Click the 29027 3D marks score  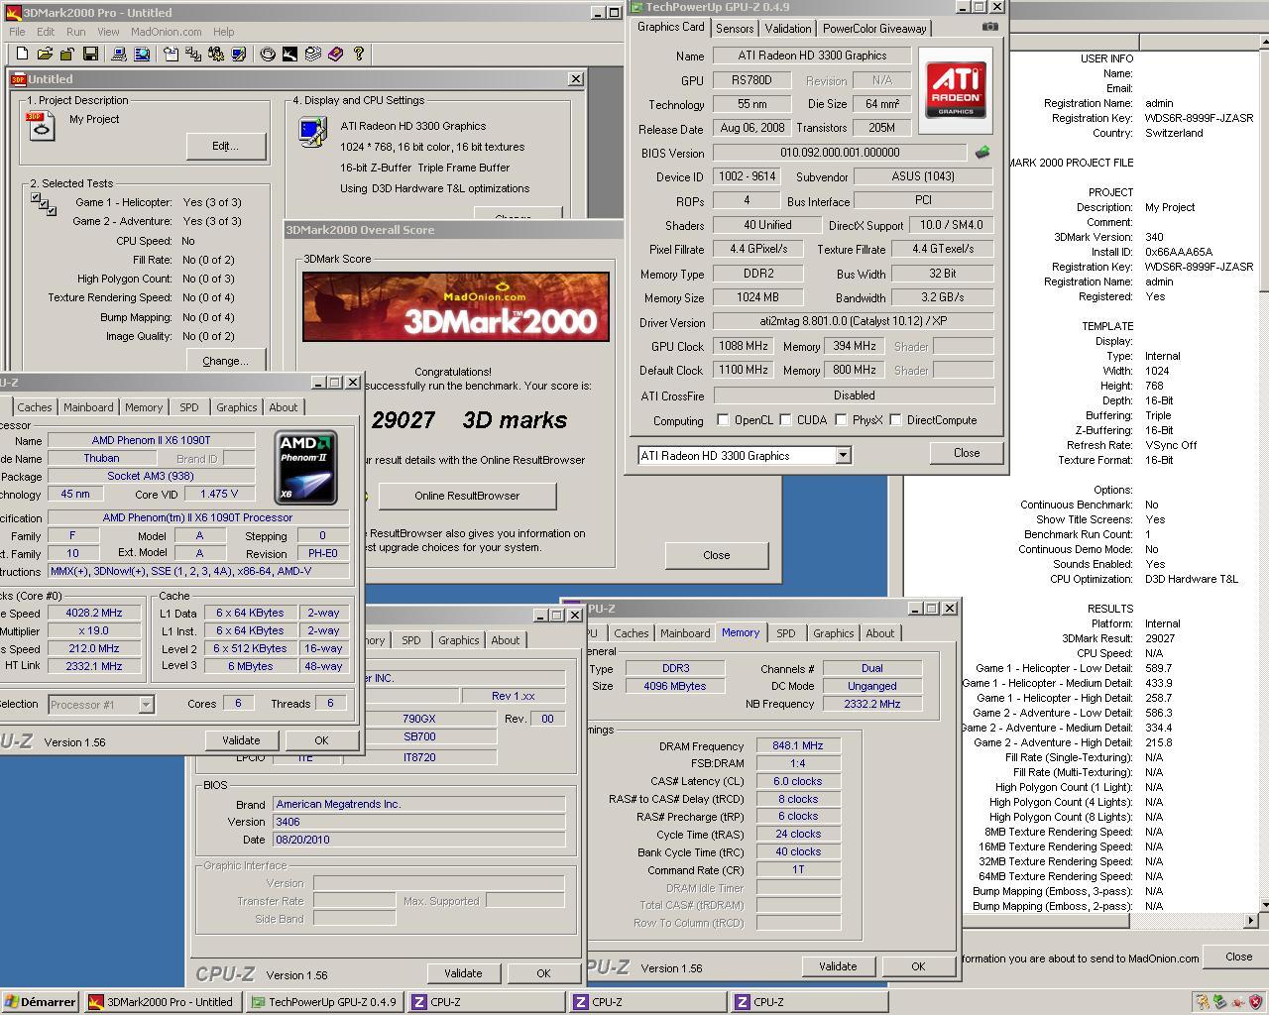[x=469, y=420]
